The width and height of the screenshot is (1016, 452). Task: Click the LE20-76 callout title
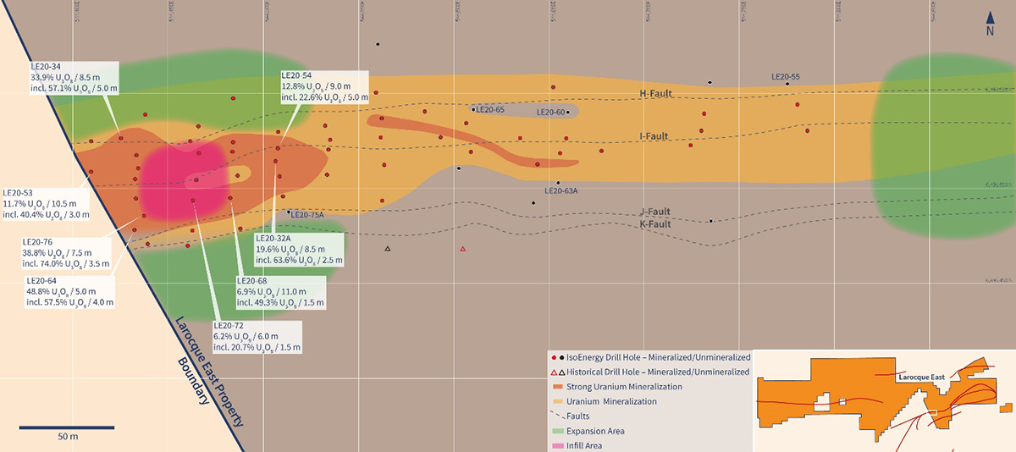37,242
